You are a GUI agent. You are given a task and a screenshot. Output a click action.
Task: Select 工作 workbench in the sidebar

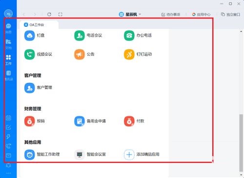pos(8,60)
